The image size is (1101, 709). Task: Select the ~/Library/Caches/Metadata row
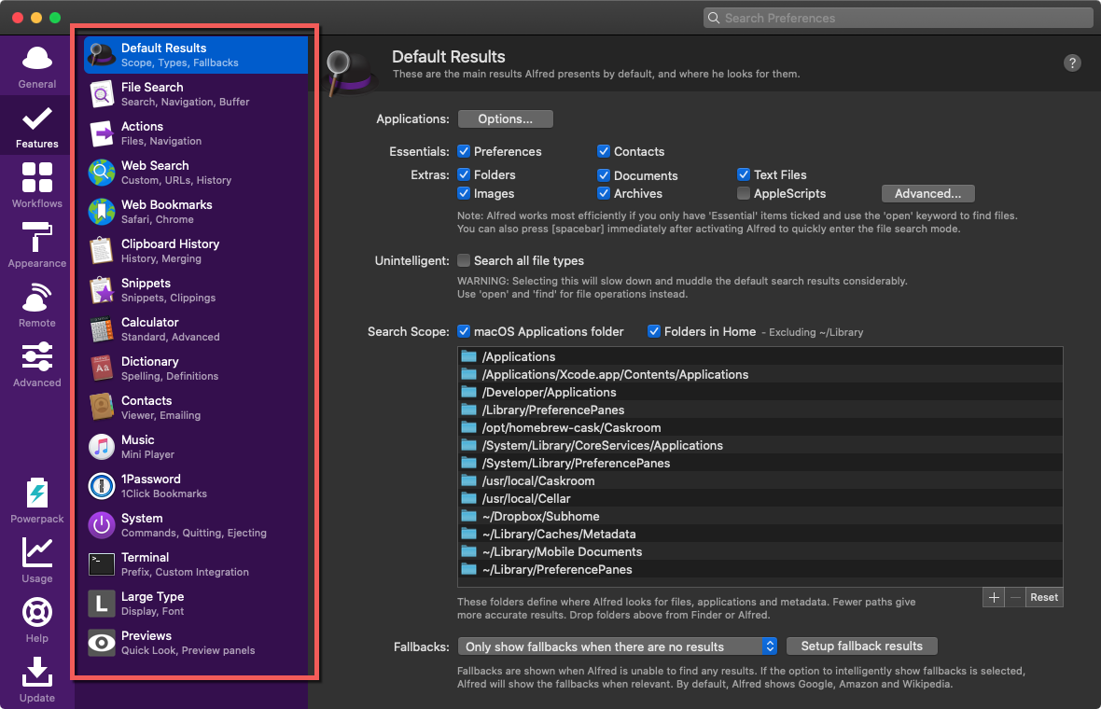[x=760, y=534]
